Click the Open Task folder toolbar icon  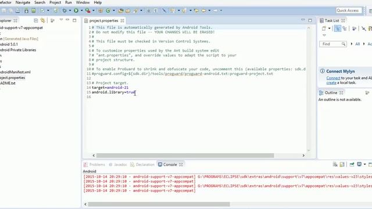128,10
